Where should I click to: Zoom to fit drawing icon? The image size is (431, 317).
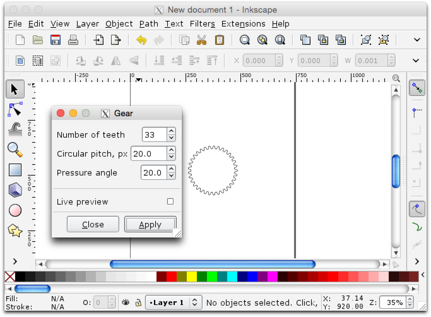click(x=262, y=40)
